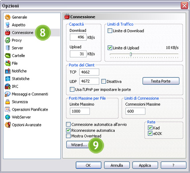Screen dimensions: 190x173
Task: Click the Applica button
Action: pyautogui.click(x=145, y=165)
